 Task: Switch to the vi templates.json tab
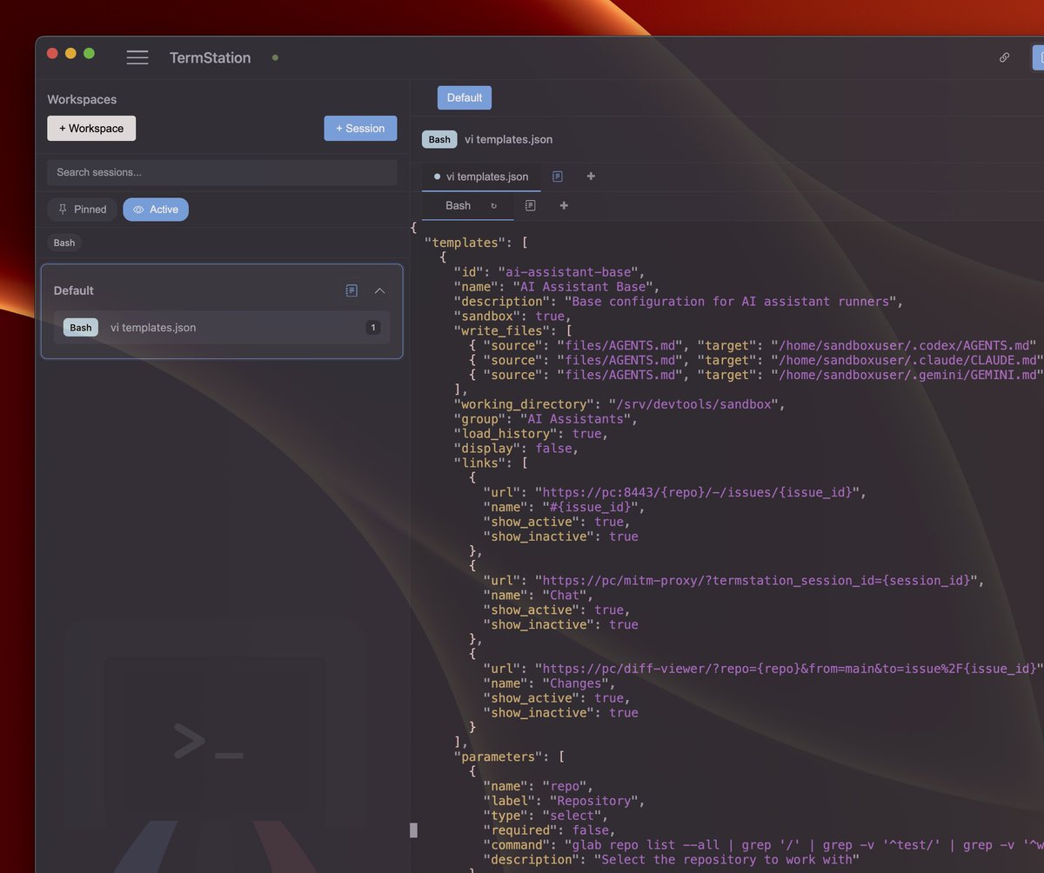[481, 177]
